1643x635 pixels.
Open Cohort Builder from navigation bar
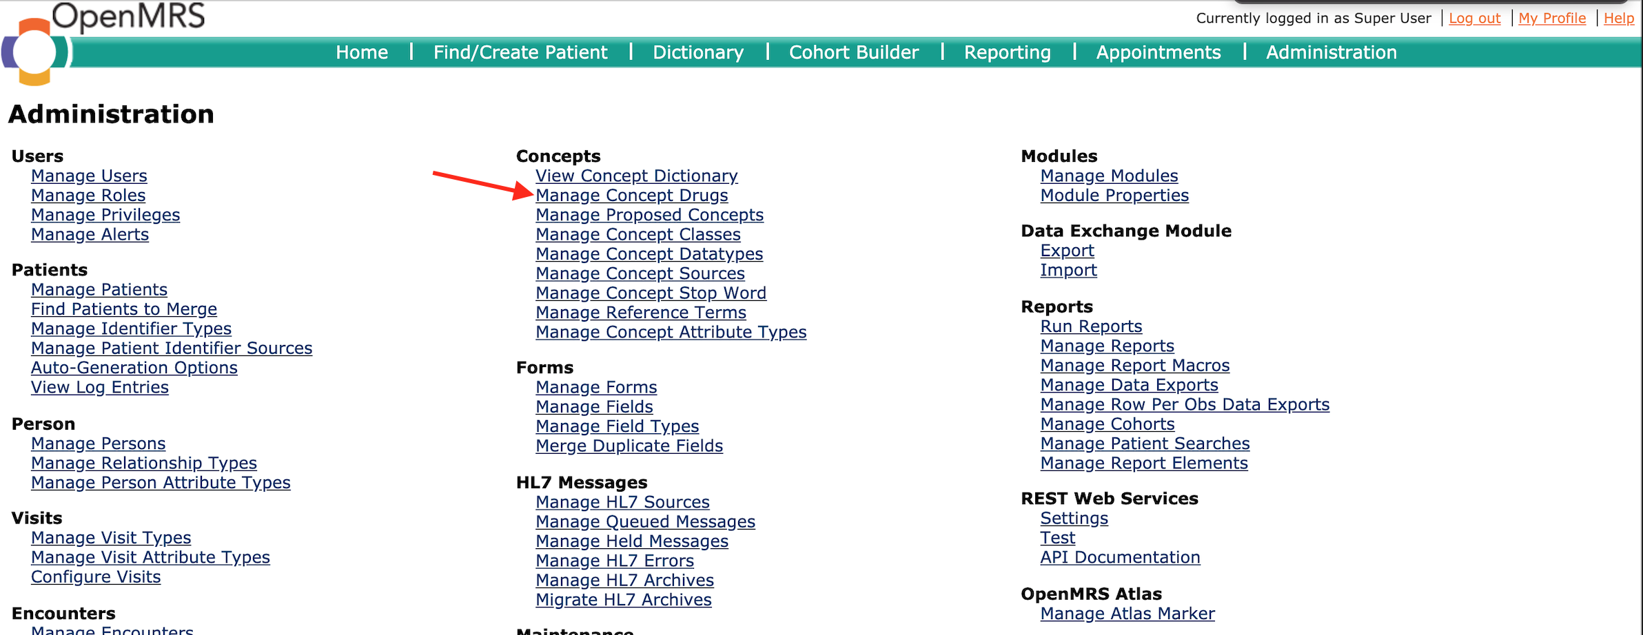click(854, 52)
